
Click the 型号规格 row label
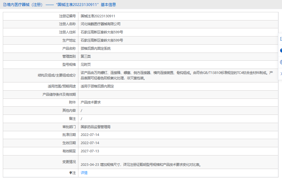(69, 65)
